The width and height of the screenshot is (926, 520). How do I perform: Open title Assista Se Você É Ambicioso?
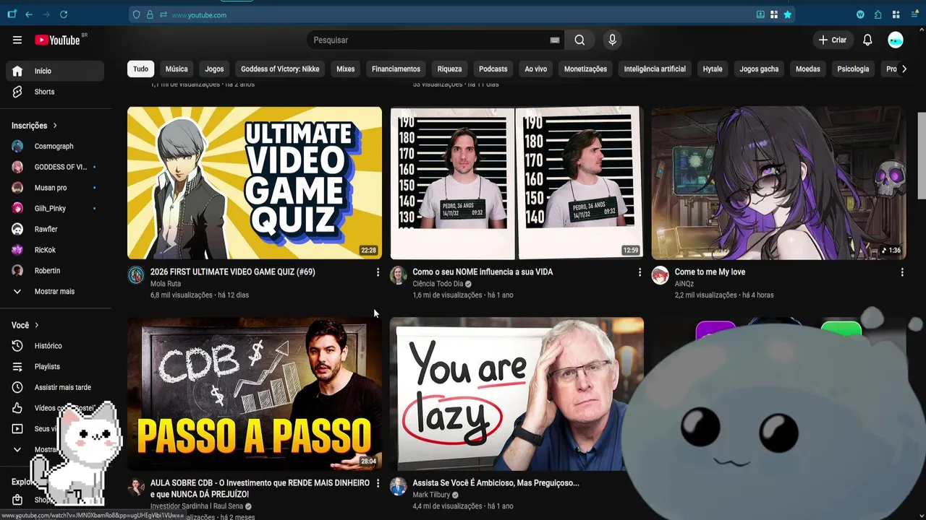point(496,483)
